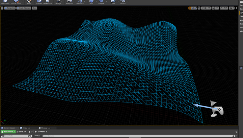Switch to the Output Log tab
The width and height of the screenshot is (243, 138).
[x=26, y=128]
